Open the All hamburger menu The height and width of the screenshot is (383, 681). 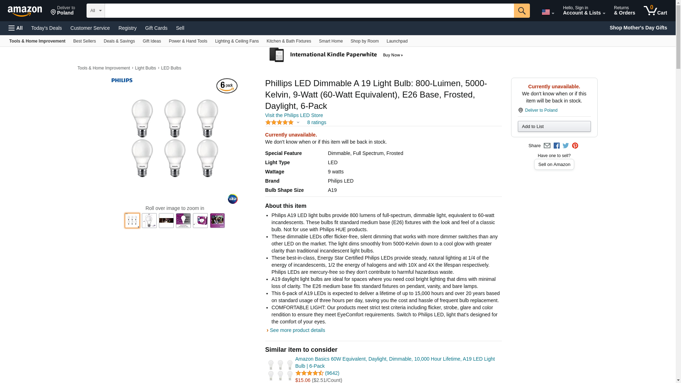(16, 28)
